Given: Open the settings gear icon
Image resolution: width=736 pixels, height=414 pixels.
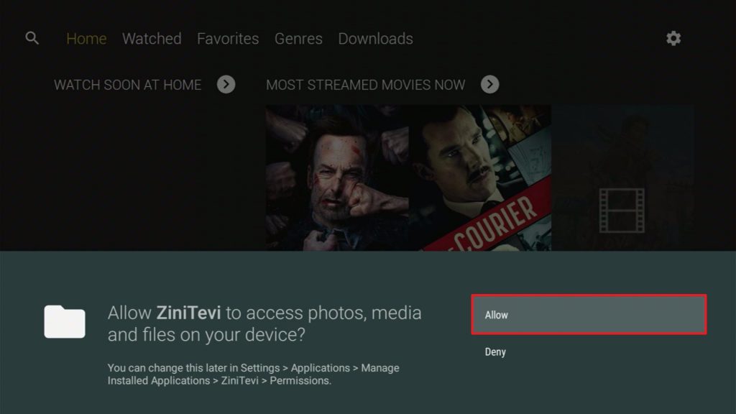Looking at the screenshot, I should click(x=673, y=38).
